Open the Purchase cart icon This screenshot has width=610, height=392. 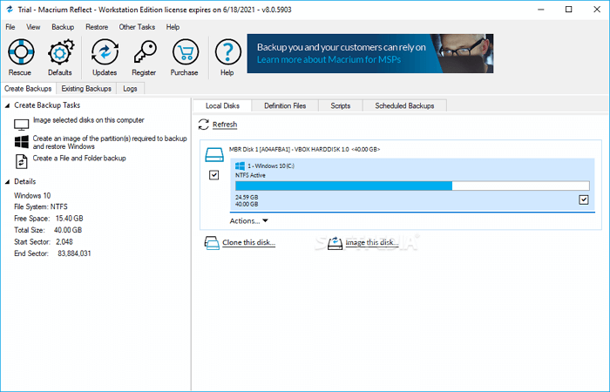[184, 54]
